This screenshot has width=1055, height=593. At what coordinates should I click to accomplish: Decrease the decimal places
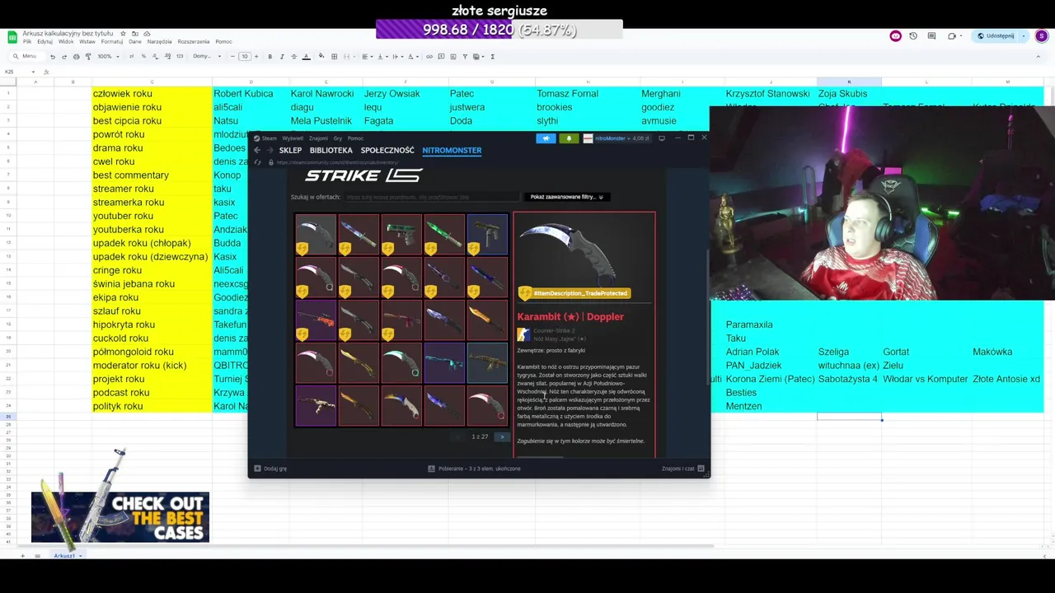point(155,56)
